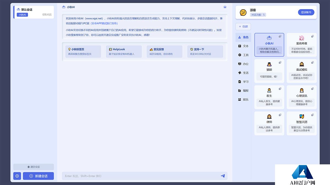This screenshot has width=330, height=185.
Task: Open the 小秋标签页 shortcut card
Action: (x=83, y=51)
